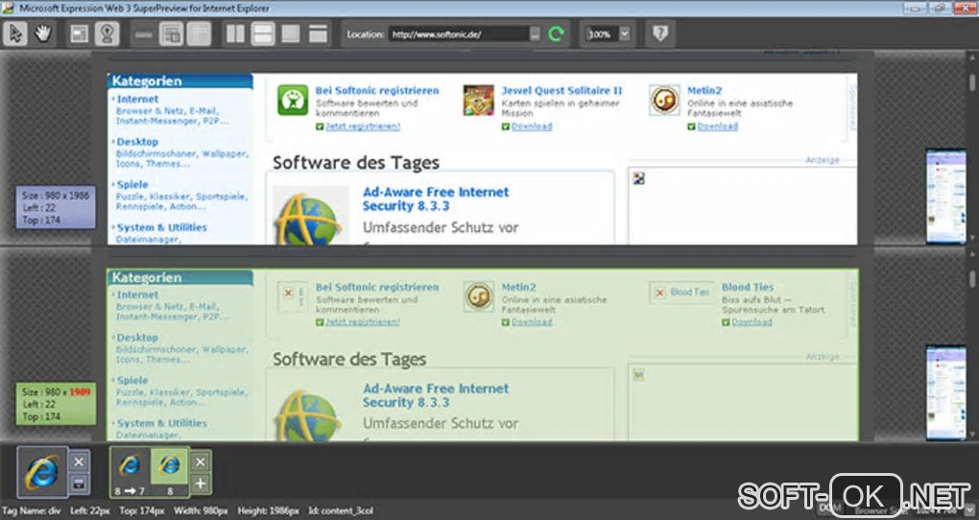This screenshot has width=979, height=520.
Task: Click Ad-Aware globe logo in top pane
Action: (x=310, y=217)
